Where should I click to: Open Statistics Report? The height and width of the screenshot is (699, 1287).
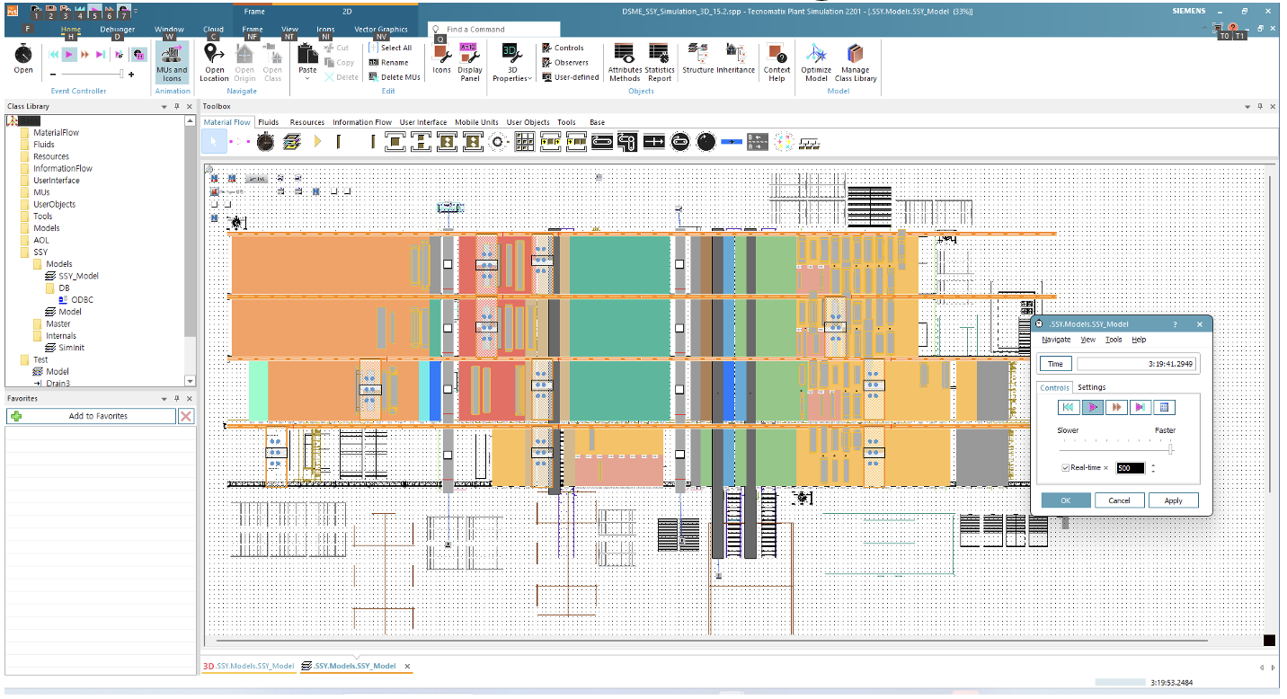tap(659, 62)
